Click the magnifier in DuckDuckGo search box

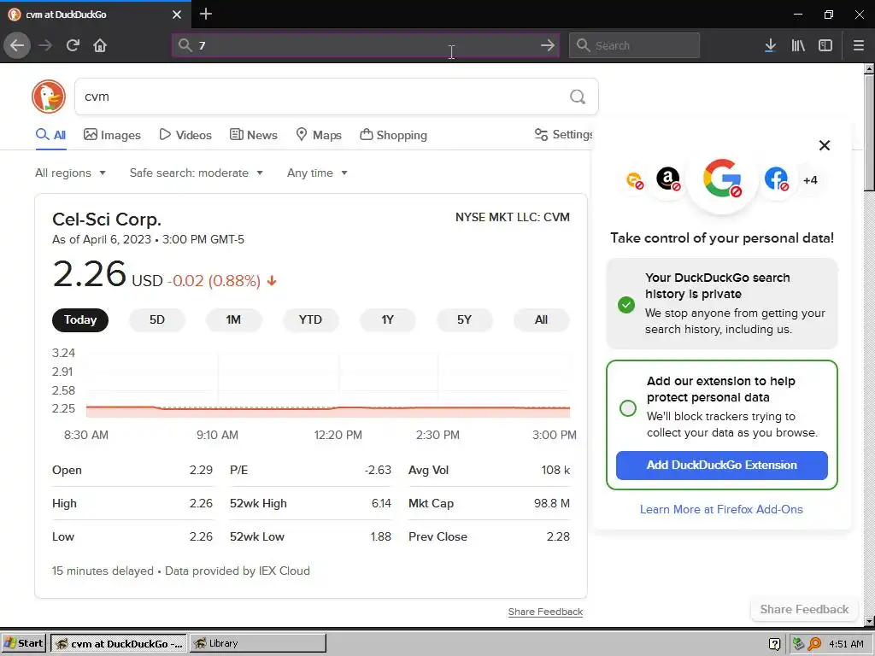578,97
